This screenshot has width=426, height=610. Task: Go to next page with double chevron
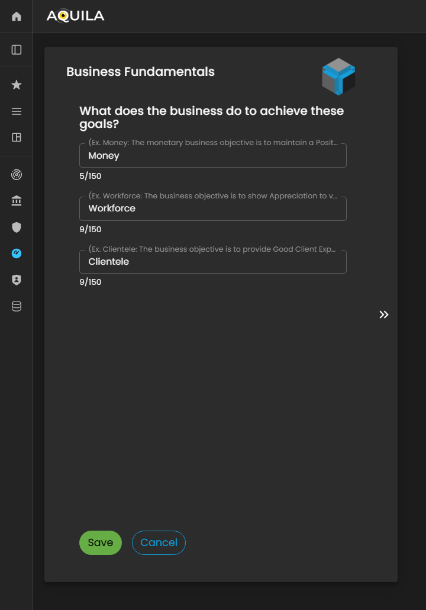click(384, 314)
